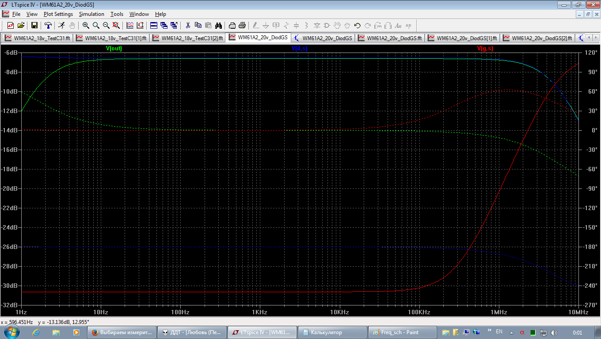Click the 1KHz frequency axis label
This screenshot has height=339, width=601.
pos(259,312)
